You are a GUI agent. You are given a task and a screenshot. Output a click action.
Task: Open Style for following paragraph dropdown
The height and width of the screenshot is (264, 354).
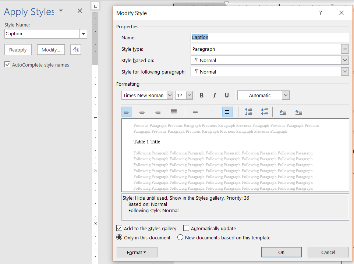(x=345, y=72)
